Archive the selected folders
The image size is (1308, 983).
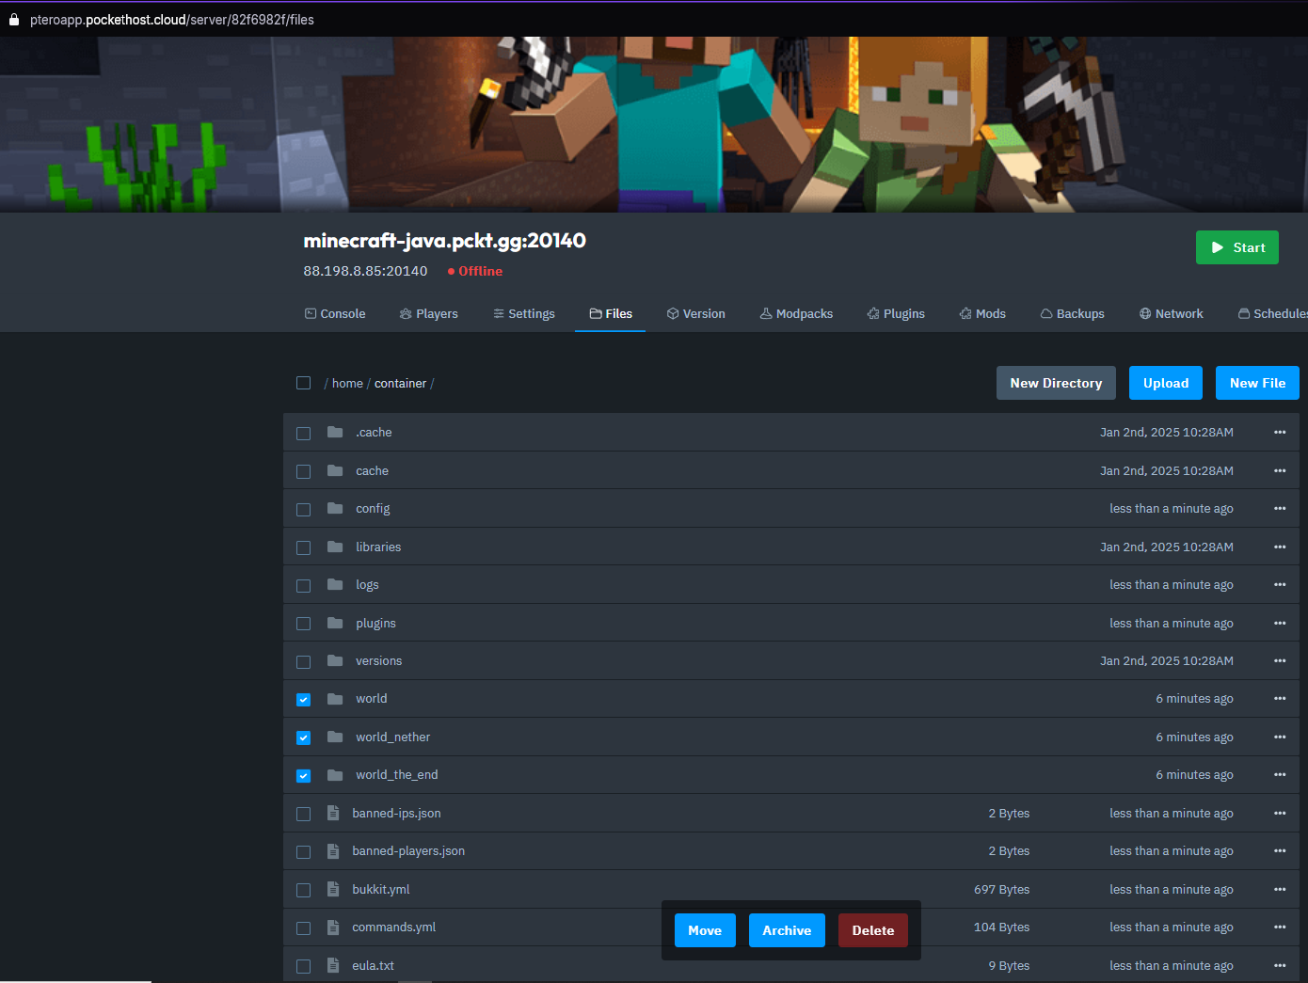tap(787, 930)
